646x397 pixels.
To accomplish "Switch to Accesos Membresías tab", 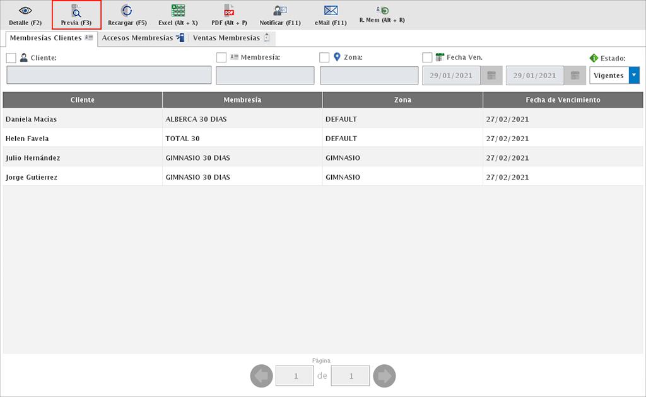I will tap(143, 38).
